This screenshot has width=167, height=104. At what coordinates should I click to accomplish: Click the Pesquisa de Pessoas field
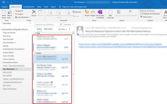150,11
